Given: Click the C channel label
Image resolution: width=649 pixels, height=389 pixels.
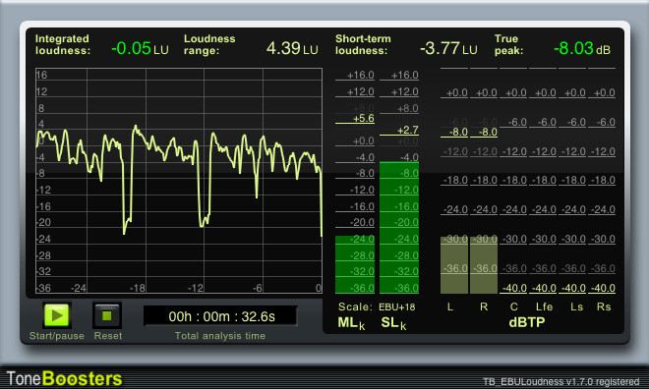Looking at the screenshot, I should point(513,306).
